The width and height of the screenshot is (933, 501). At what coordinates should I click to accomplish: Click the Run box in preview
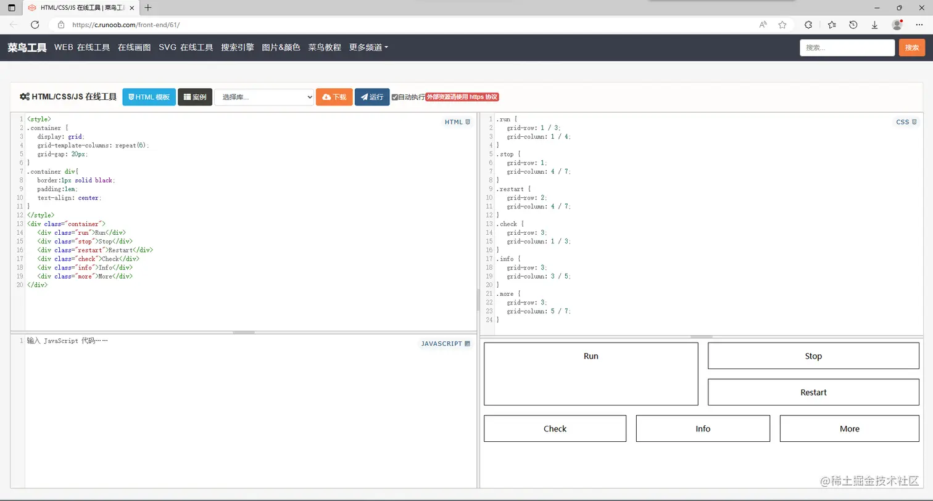(591, 374)
